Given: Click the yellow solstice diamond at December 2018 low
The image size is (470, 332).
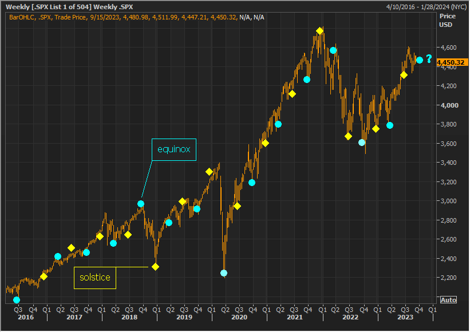Looking at the screenshot, I should click(x=155, y=267).
